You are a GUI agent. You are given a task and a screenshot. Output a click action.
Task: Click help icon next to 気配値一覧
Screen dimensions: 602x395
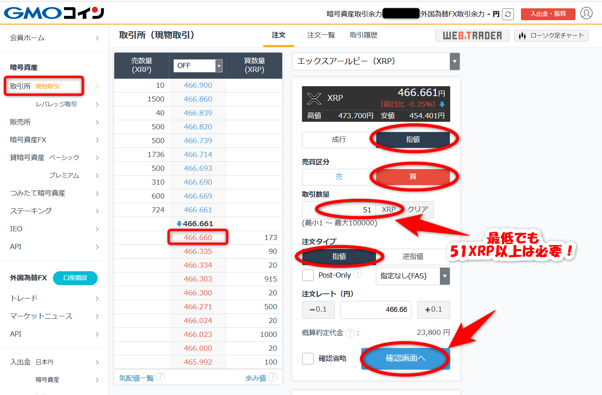coord(160,377)
